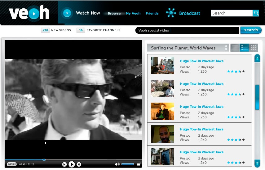Click the Broadcast icon

[171, 13]
